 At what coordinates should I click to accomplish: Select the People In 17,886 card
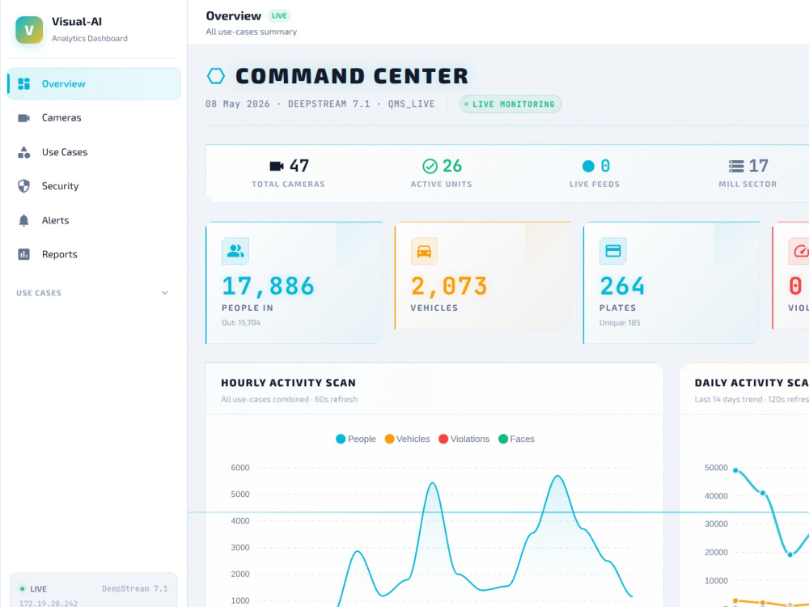(294, 282)
